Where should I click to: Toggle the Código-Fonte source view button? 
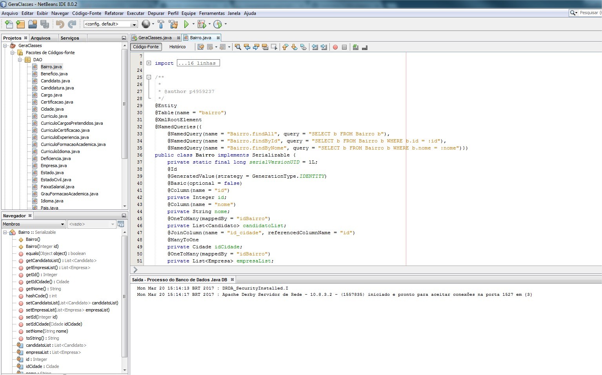146,47
